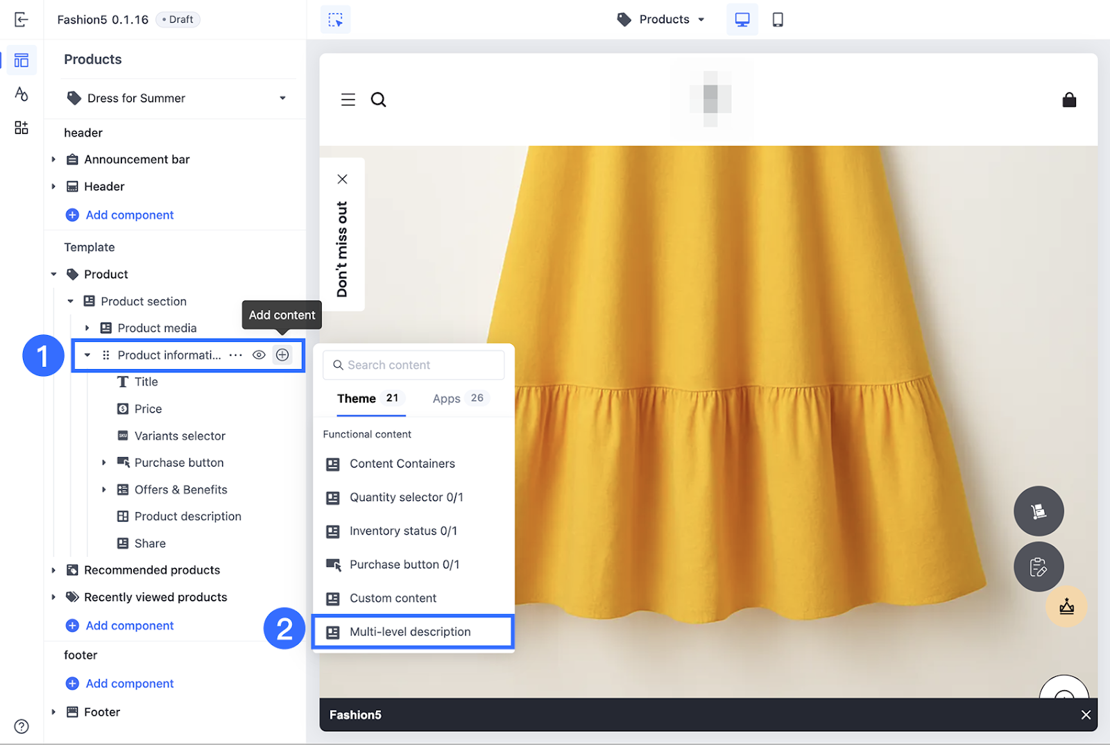Viewport: 1110px width, 745px height.
Task: Switch to mobile preview
Action: [x=778, y=19]
